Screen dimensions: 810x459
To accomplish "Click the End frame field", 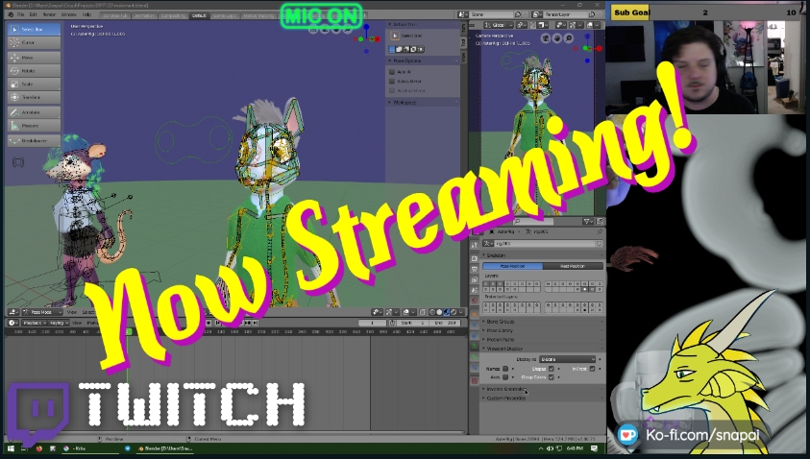I will 445,323.
